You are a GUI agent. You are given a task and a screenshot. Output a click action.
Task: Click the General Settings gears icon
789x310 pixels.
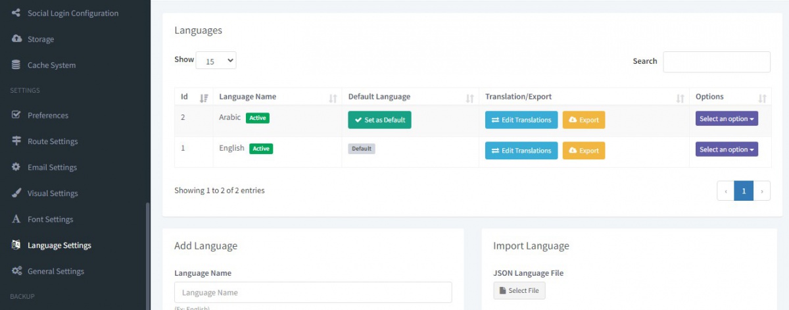click(16, 271)
